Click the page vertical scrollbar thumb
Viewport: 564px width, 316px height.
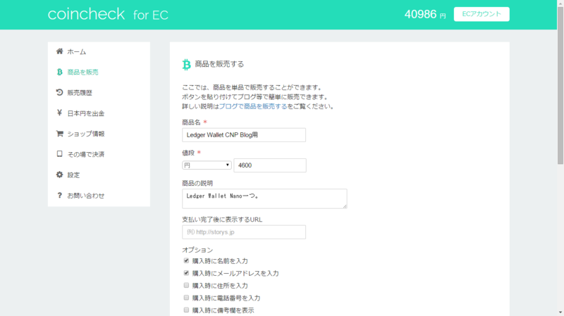560,85
